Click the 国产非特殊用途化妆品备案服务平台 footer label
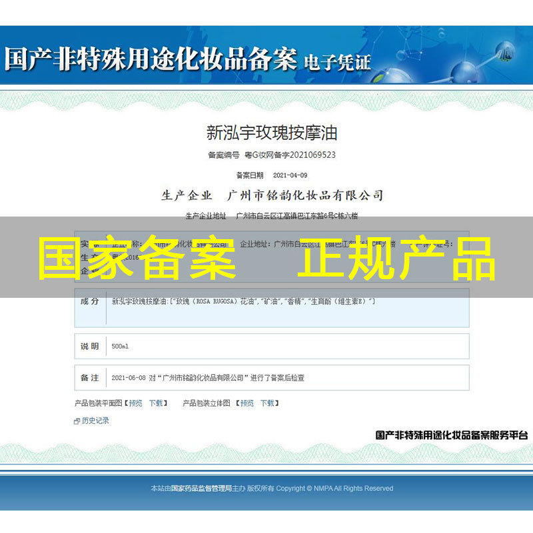The height and width of the screenshot is (533, 533). 452,435
